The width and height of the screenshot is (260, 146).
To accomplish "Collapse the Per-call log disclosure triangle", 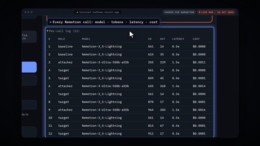I will click(x=48, y=31).
